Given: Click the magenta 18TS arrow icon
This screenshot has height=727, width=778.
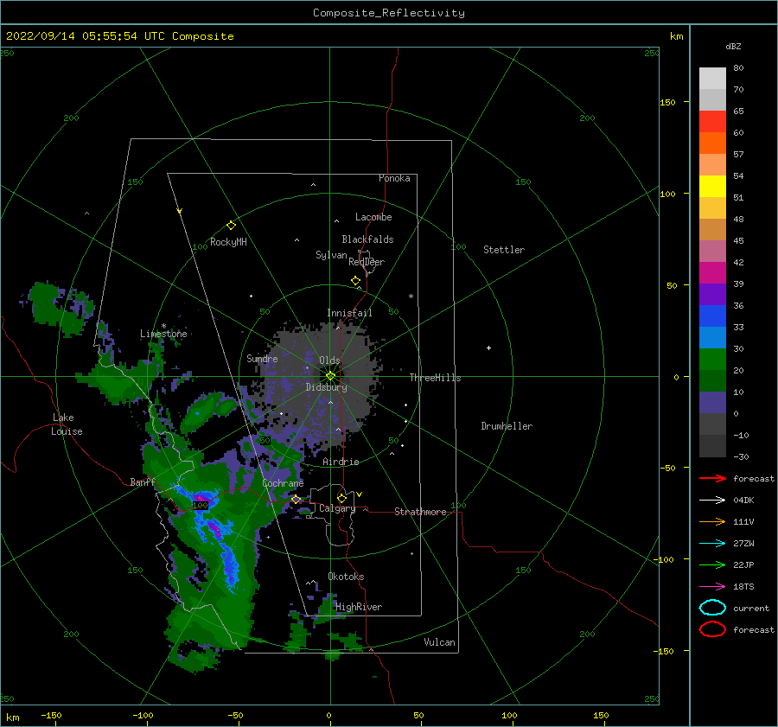Looking at the screenshot, I should (712, 587).
